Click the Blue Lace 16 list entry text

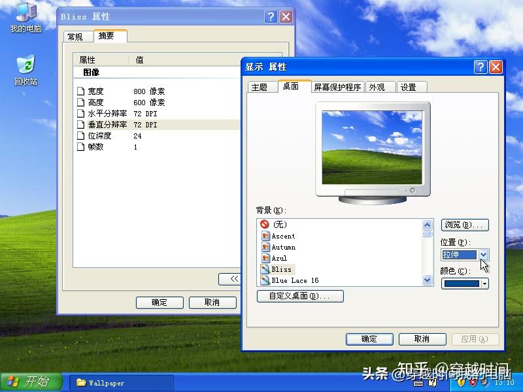click(x=295, y=280)
